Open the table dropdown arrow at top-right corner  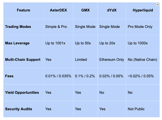(158, 5)
